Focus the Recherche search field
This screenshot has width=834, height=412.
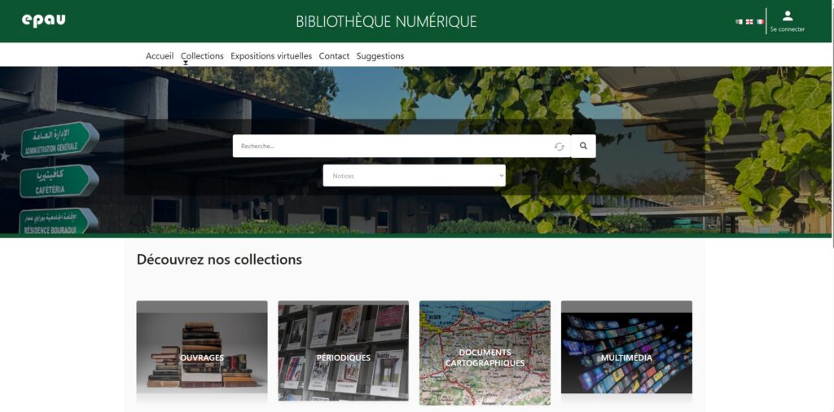(x=393, y=146)
